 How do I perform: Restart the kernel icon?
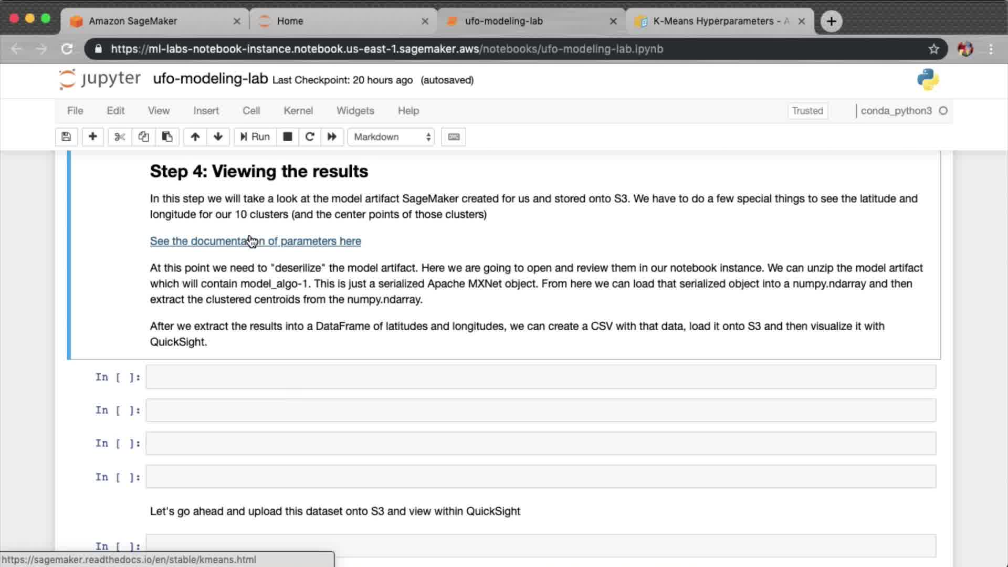310,137
